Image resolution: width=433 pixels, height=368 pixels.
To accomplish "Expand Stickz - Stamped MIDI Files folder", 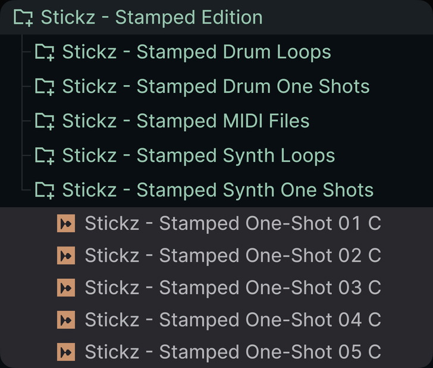I will 216,121.
